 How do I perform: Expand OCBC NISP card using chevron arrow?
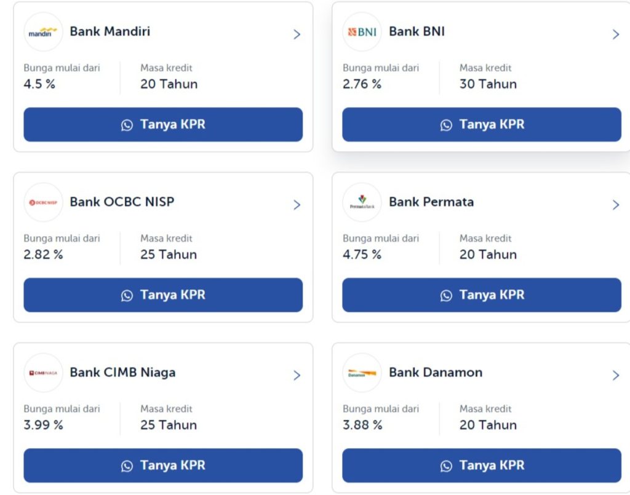297,205
